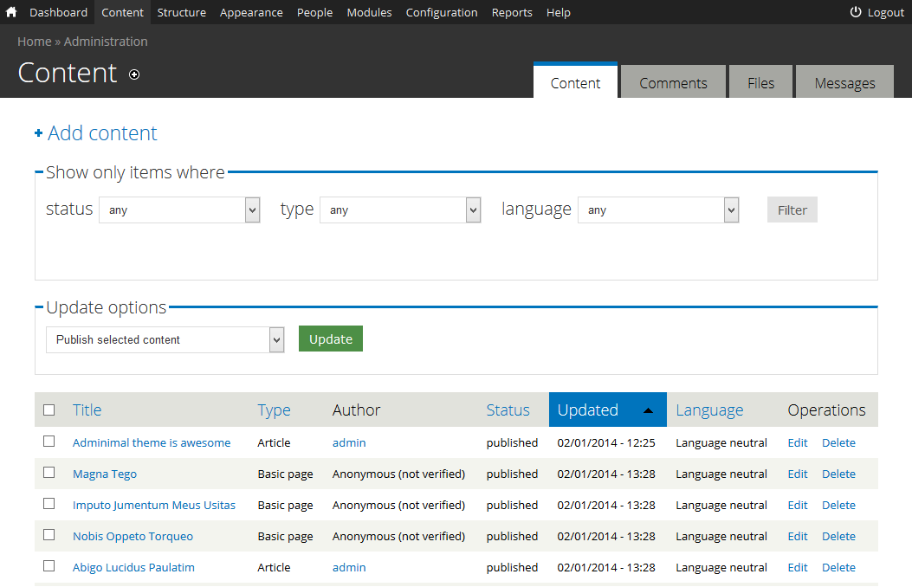This screenshot has height=587, width=912.
Task: Open the Magna Tego page
Action: click(x=105, y=474)
